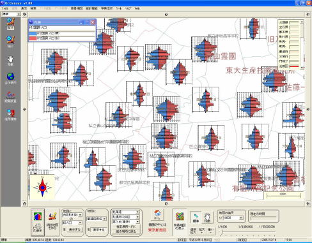Click the red line legend swatch entry
Screen dimensions: 312x243
pos(294,66)
